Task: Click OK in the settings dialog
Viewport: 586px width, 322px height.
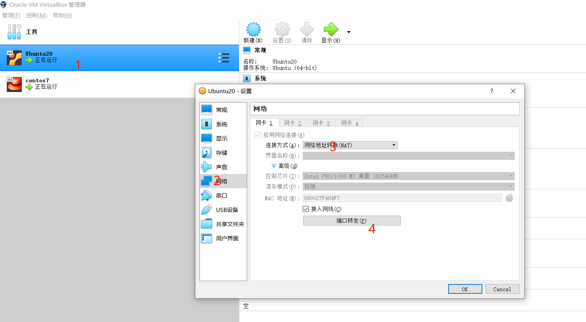Action: 465,289
